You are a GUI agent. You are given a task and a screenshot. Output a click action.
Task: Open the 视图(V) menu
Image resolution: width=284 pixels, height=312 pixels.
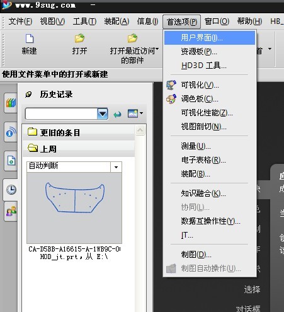coord(52,21)
